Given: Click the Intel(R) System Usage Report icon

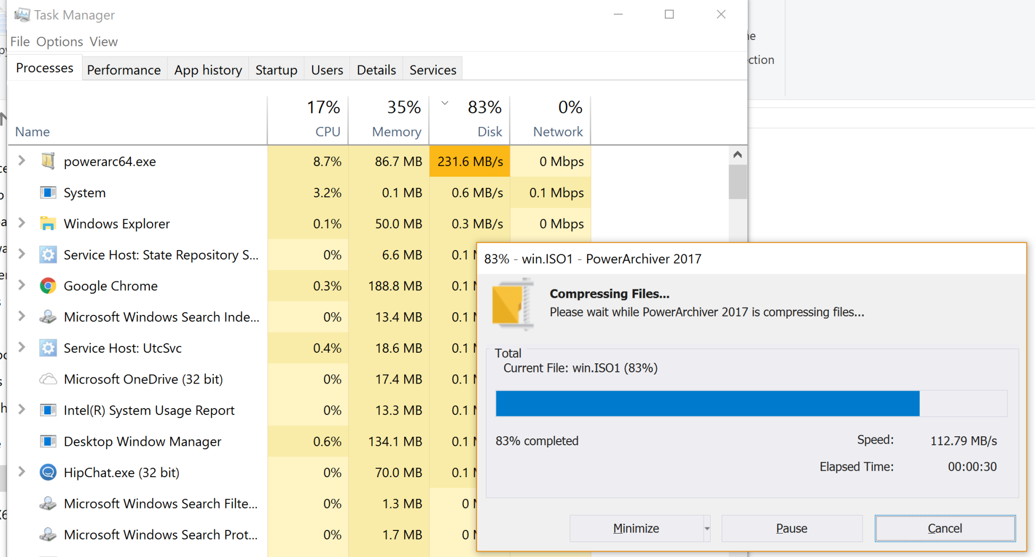Looking at the screenshot, I should tap(48, 410).
